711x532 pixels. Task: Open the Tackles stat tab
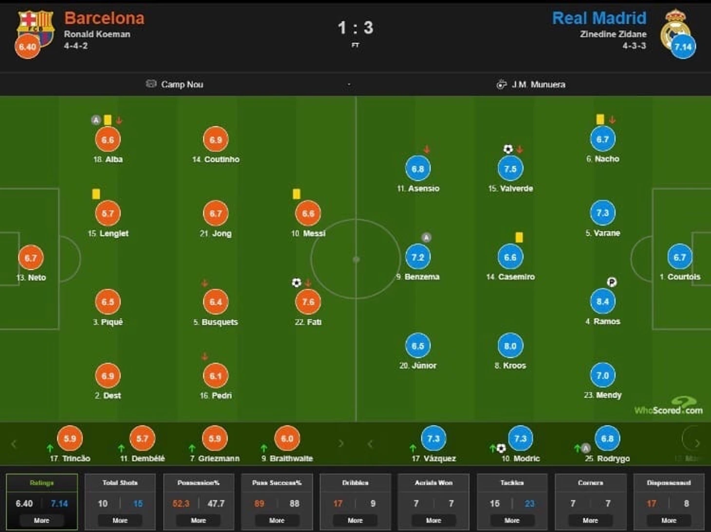[x=512, y=501]
